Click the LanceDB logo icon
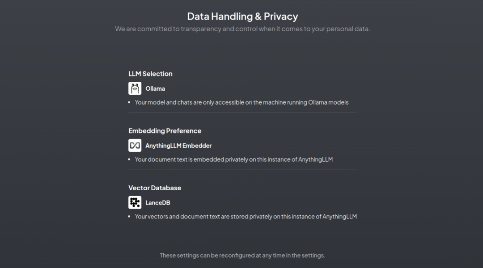The width and height of the screenshot is (483, 268). pos(135,203)
